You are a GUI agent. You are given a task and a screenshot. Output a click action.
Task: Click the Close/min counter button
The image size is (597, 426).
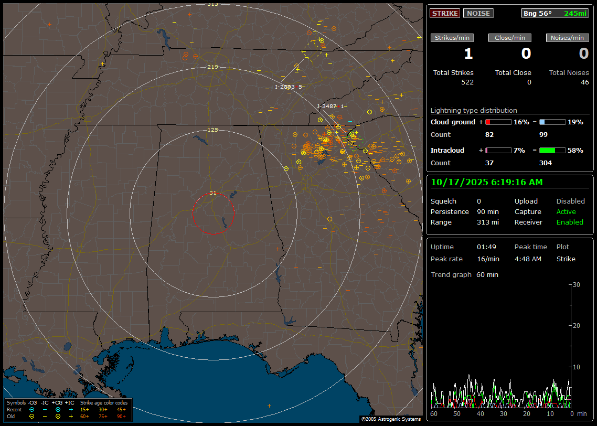tap(510, 38)
